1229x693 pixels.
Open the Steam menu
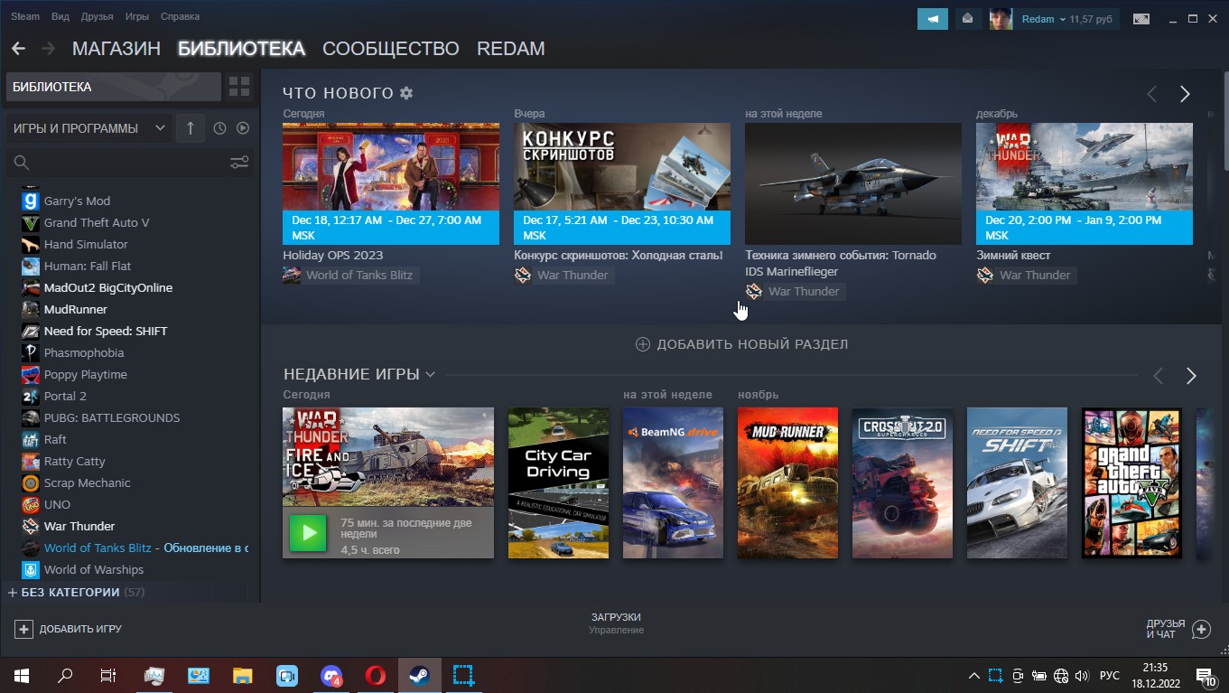[25, 17]
